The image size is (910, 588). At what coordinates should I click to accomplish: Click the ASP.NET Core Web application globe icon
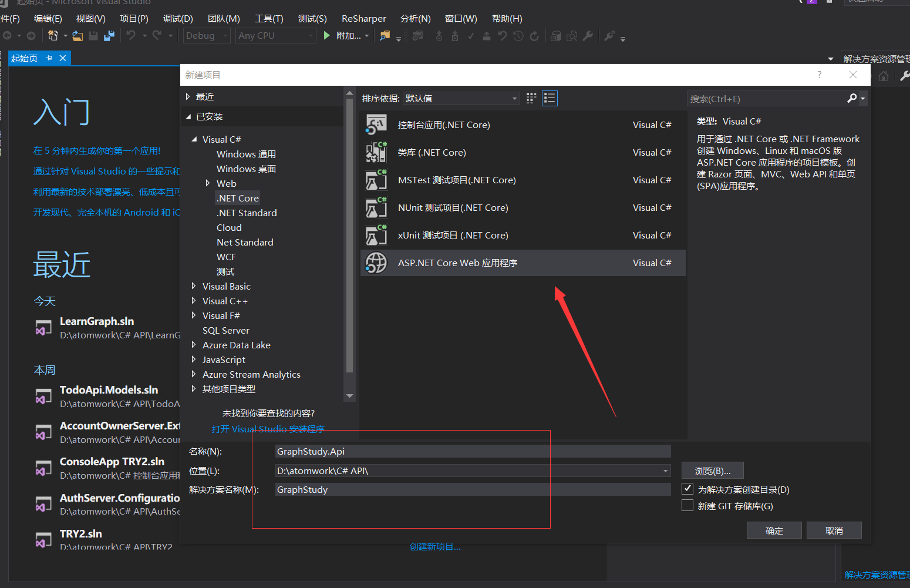coord(376,263)
